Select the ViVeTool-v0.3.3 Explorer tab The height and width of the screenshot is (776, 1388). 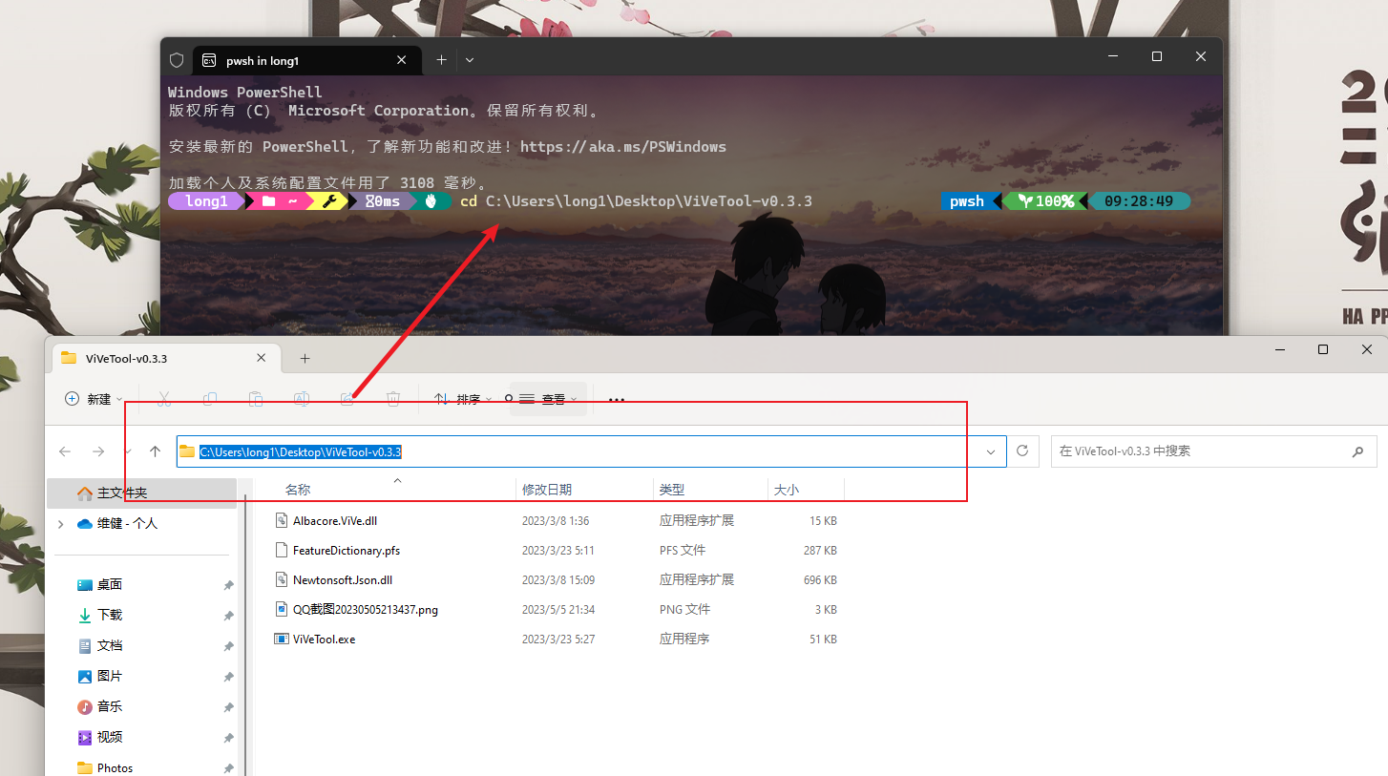pyautogui.click(x=153, y=359)
